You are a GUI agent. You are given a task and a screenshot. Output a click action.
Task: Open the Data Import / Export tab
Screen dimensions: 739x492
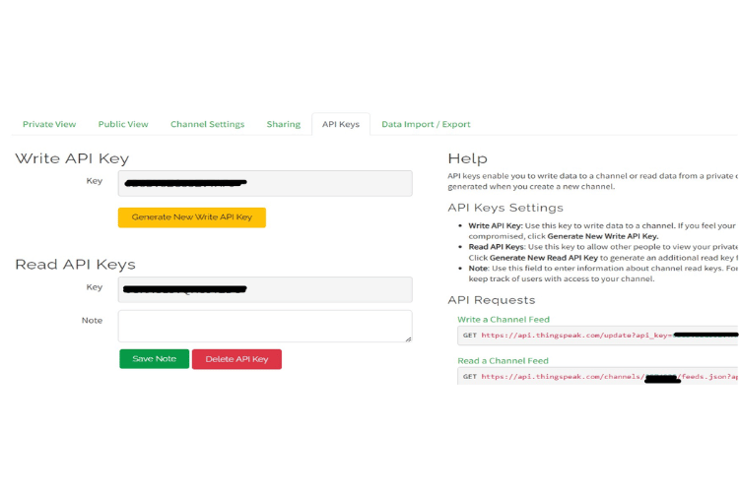coord(426,124)
